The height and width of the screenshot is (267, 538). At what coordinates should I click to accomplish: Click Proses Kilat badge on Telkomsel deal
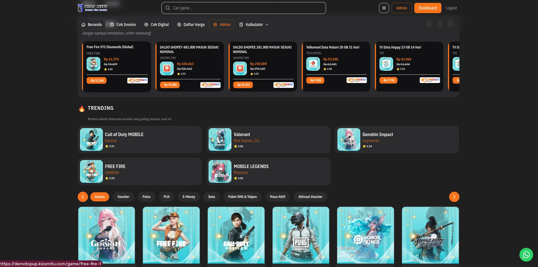coord(357,80)
